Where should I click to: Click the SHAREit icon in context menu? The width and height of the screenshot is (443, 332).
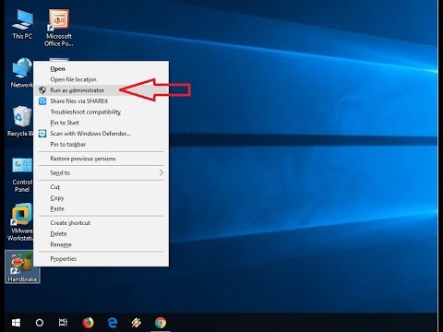[42, 101]
